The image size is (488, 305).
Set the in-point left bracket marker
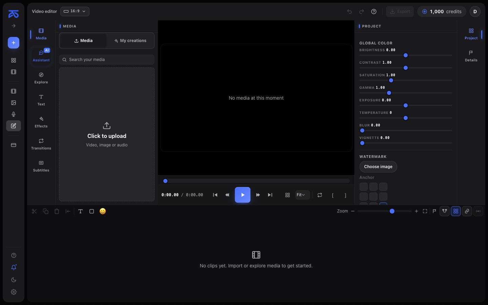333,195
